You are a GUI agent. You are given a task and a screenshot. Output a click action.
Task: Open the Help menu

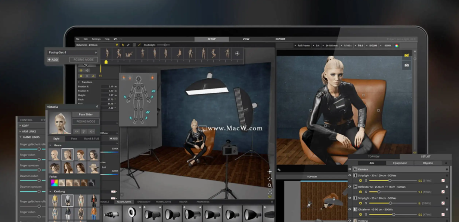pyautogui.click(x=107, y=39)
